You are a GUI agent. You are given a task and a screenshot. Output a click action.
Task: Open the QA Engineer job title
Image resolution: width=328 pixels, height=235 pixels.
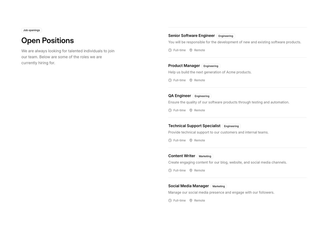click(x=180, y=96)
